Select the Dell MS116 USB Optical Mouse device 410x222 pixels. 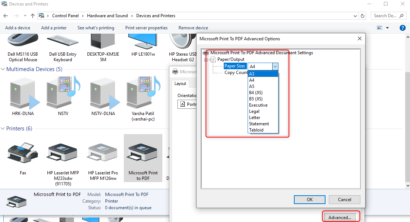[x=23, y=48]
